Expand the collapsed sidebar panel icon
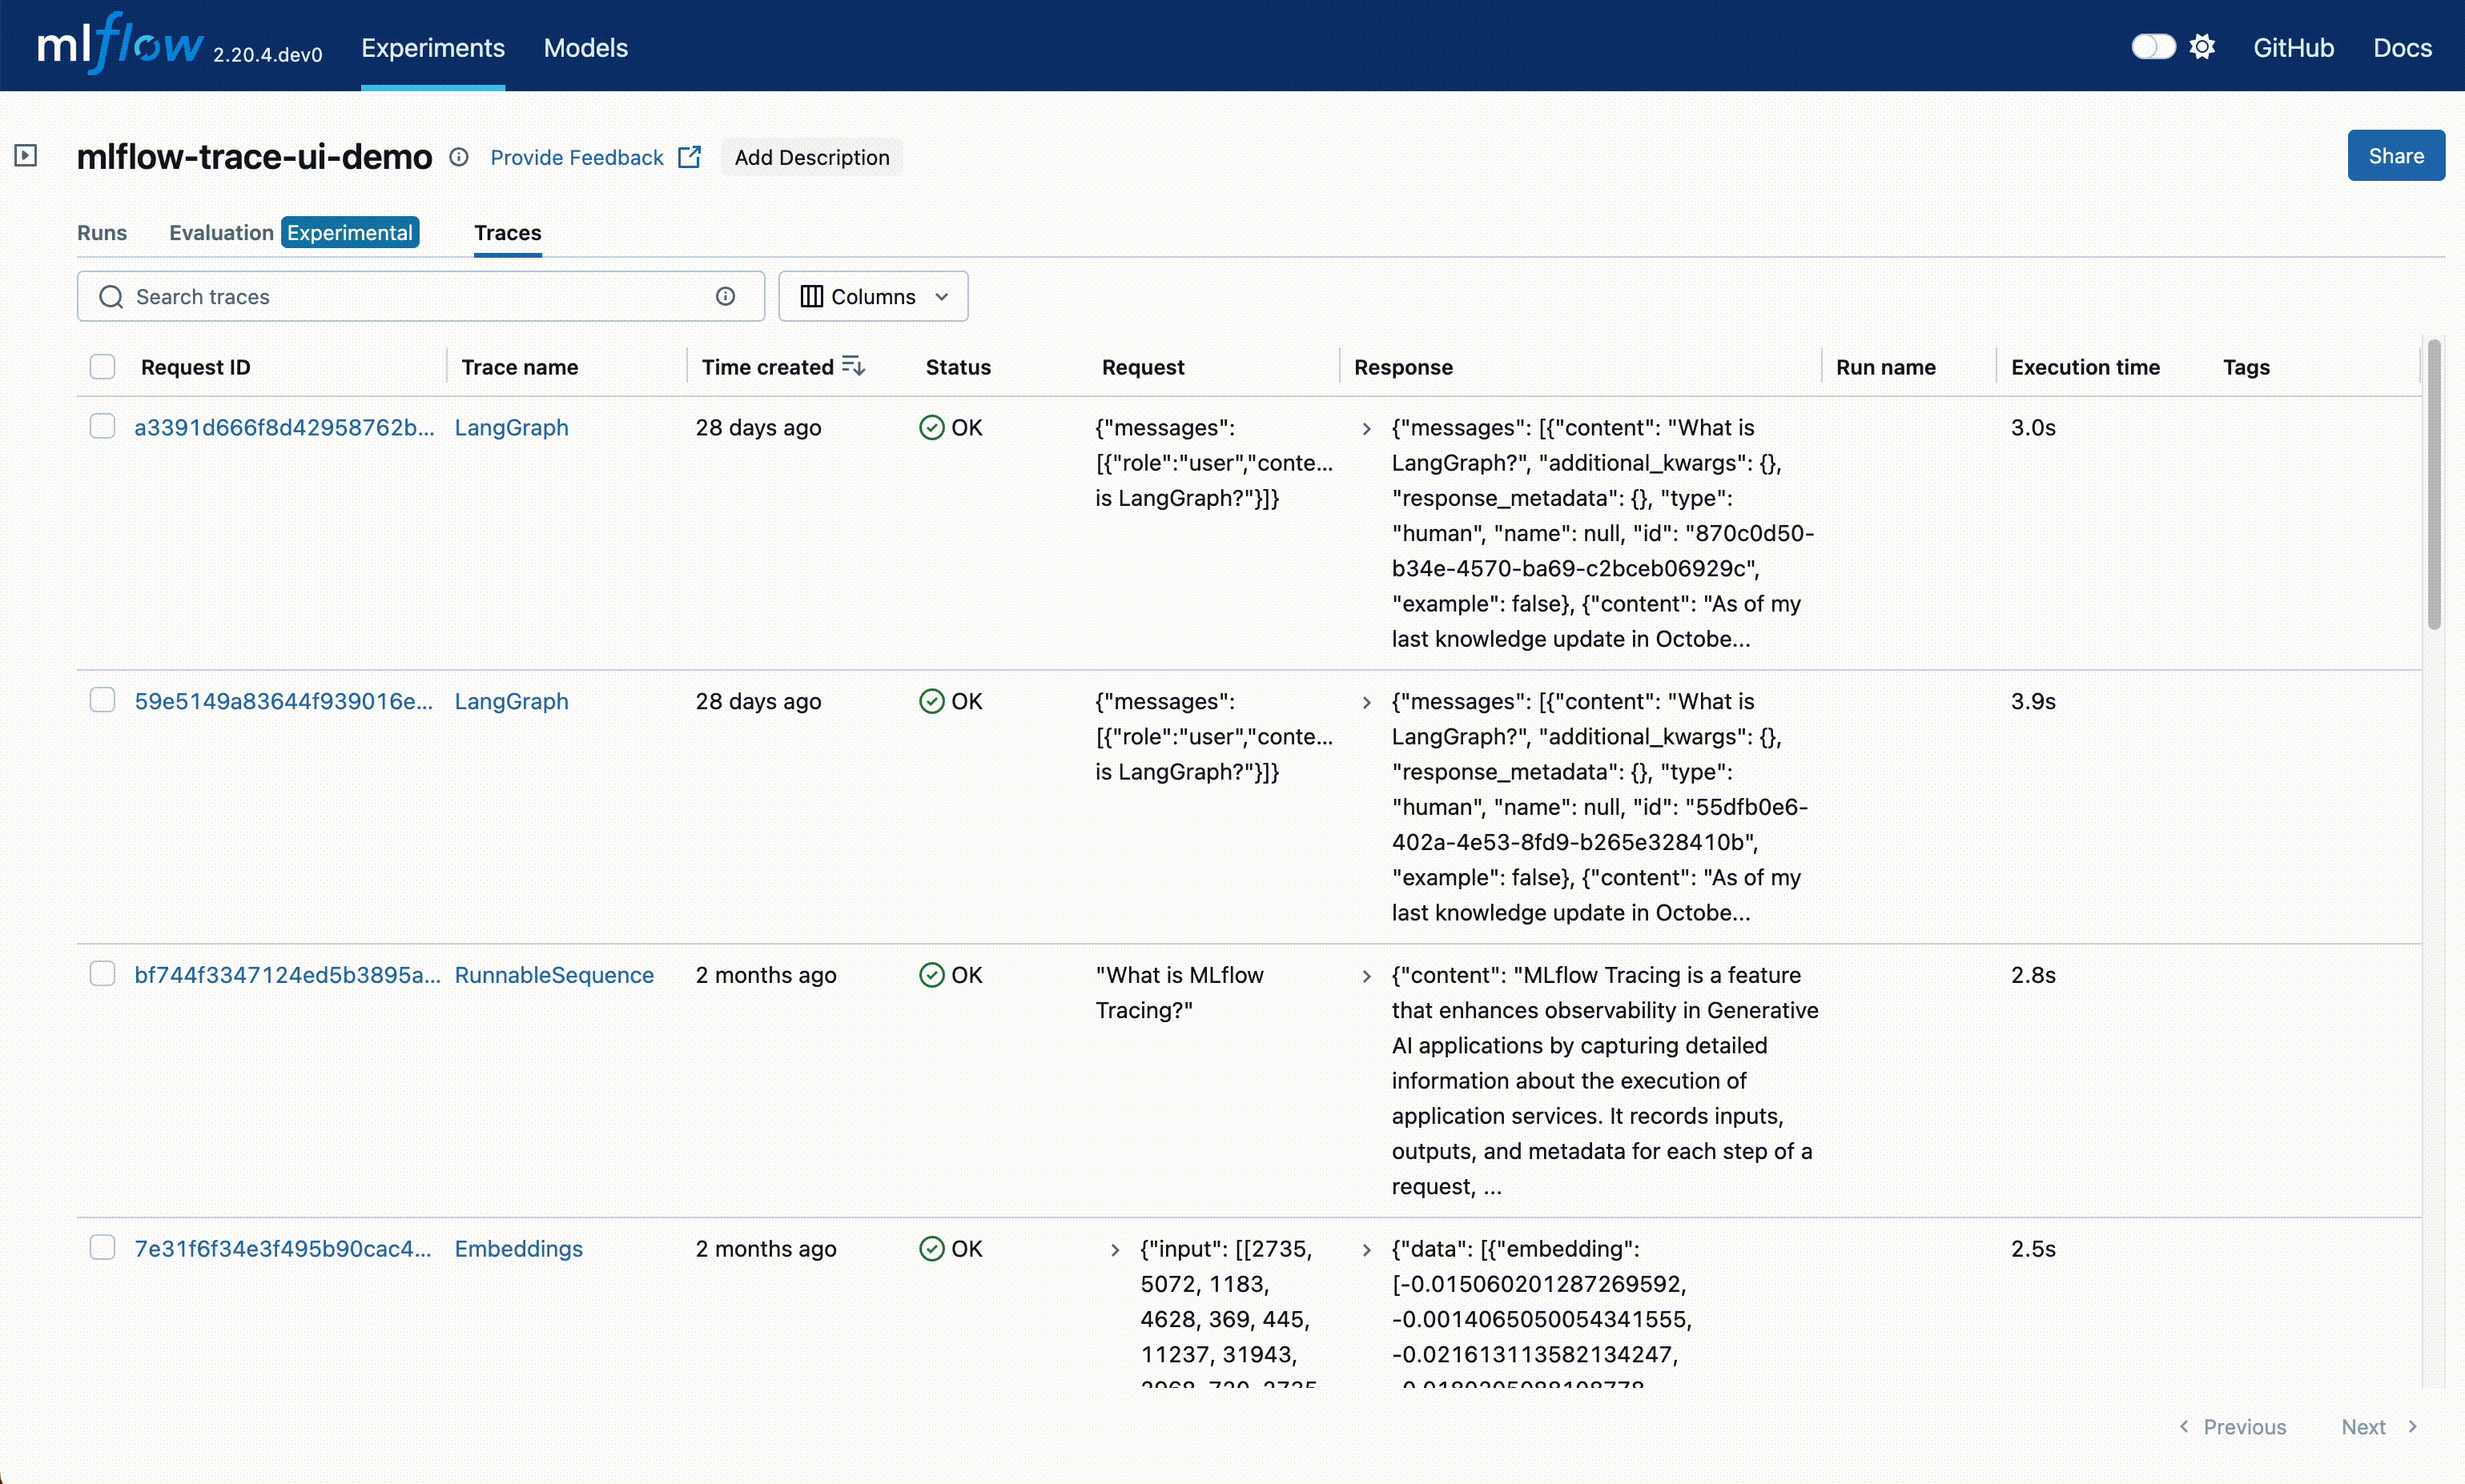Viewport: 2465px width, 1484px height. (26, 156)
